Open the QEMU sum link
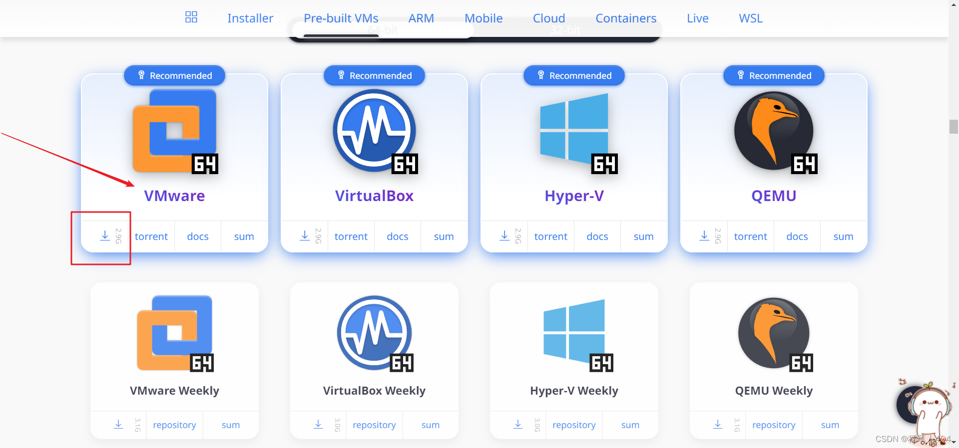Viewport: 959px width, 448px height. [x=844, y=236]
